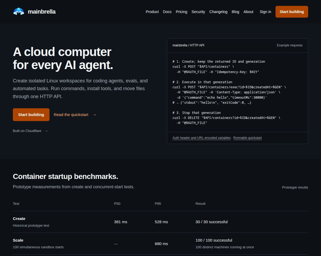The height and width of the screenshot is (256, 321).
Task: Go to the Docs page
Action: [167, 12]
